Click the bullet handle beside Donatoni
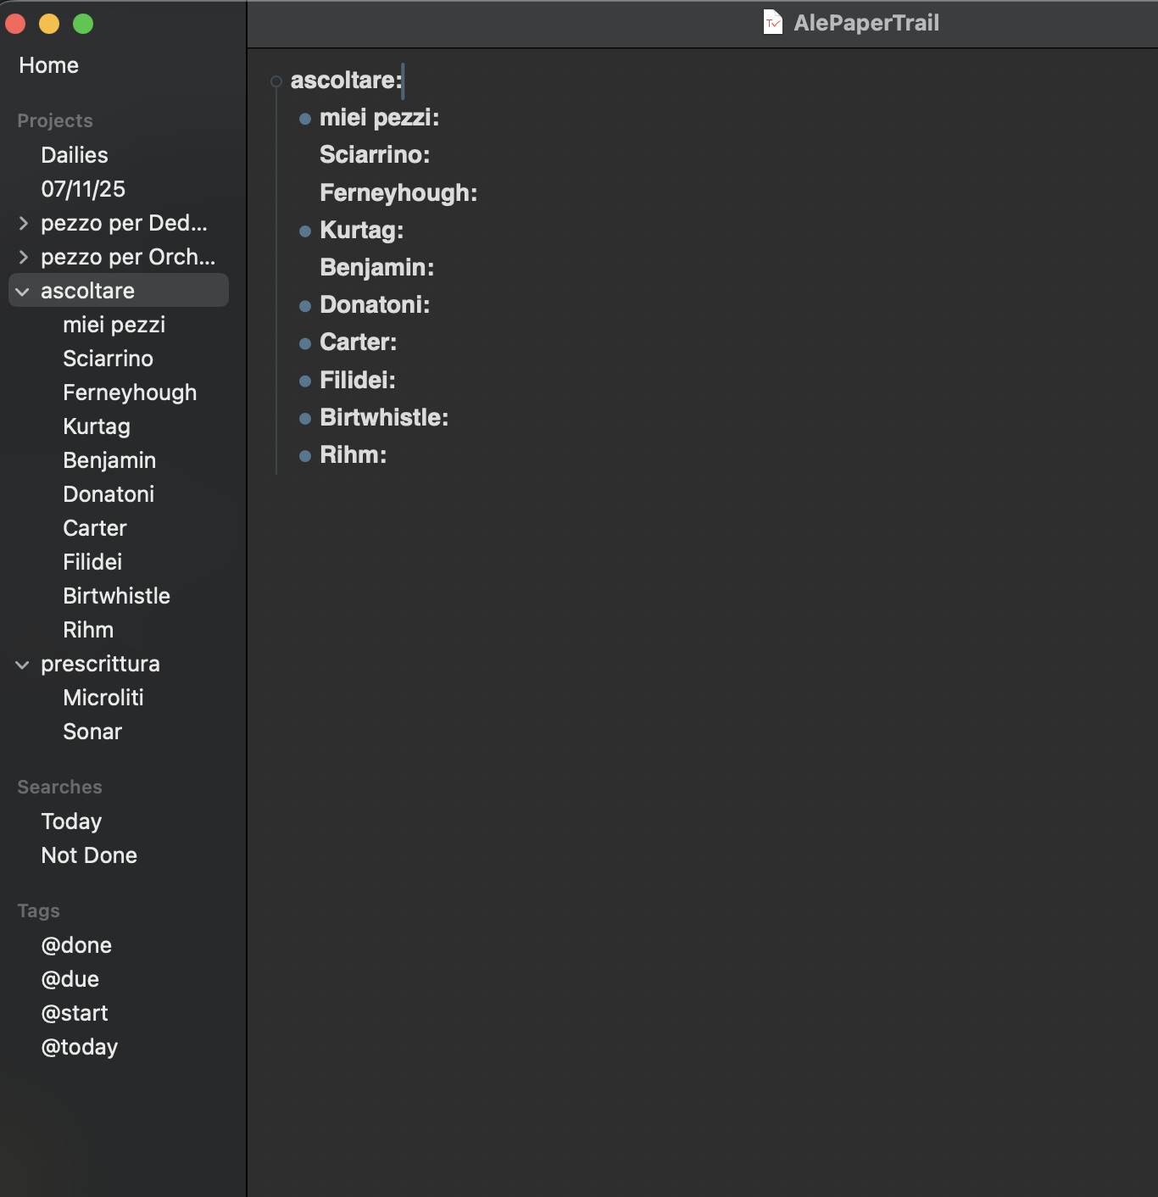Screen dimensions: 1158x1197 pyautogui.click(x=305, y=306)
